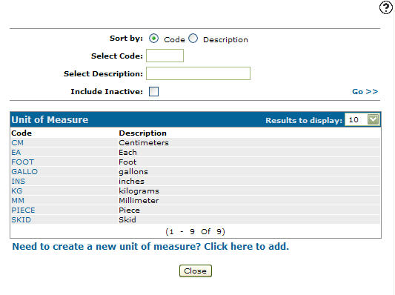
Task: Choose the GALLO gallons code
Action: pos(24,171)
